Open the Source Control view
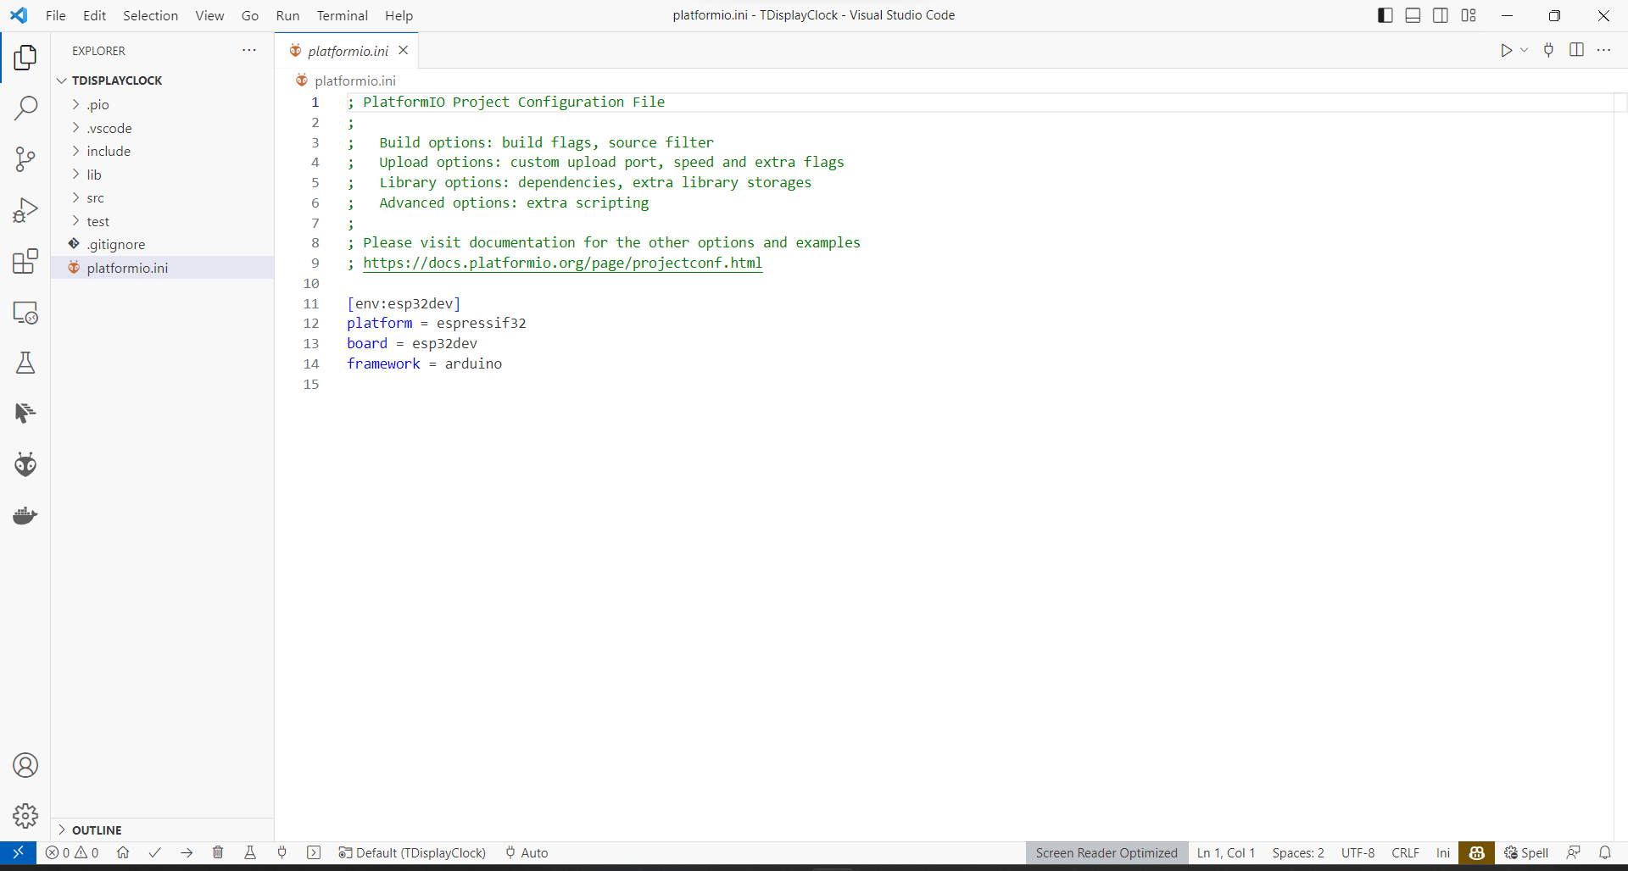Screen dimensions: 1628x871 [x=25, y=159]
